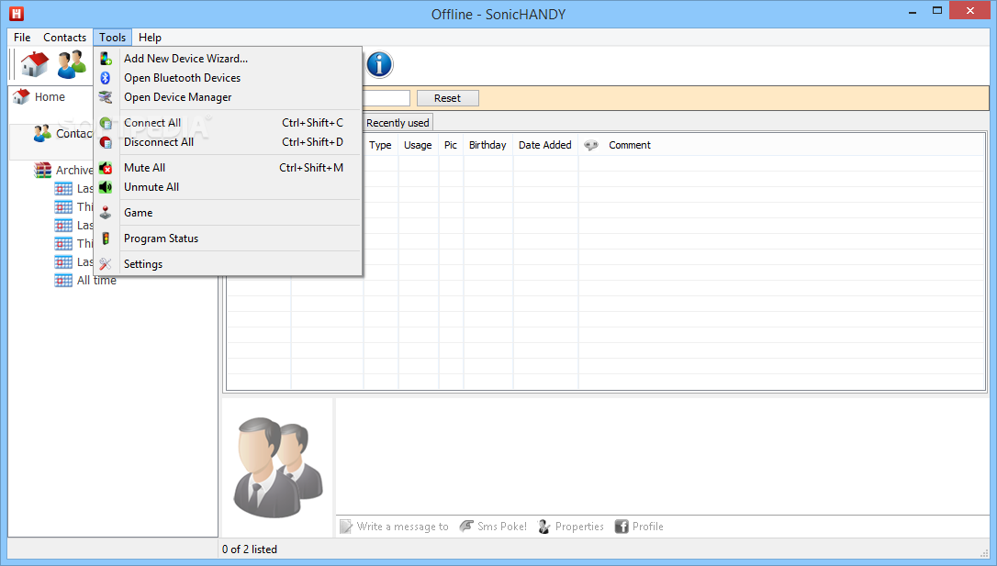Click the Settings tools icon

[106, 263]
